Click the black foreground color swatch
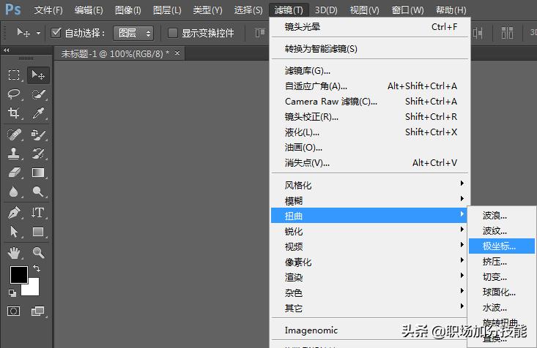The width and height of the screenshot is (537, 348). [x=18, y=274]
